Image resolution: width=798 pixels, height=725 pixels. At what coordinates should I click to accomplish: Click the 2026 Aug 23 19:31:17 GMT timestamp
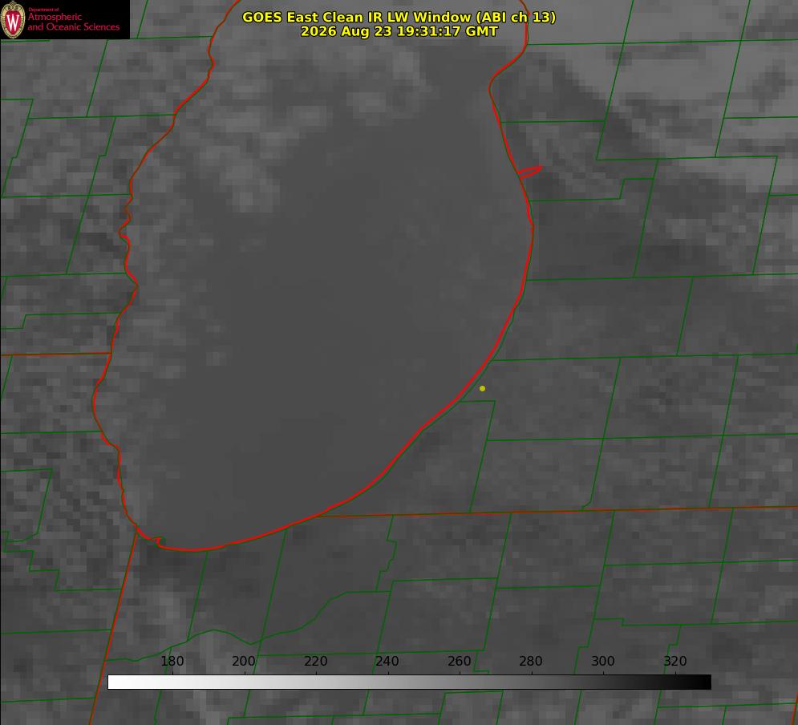click(x=399, y=31)
